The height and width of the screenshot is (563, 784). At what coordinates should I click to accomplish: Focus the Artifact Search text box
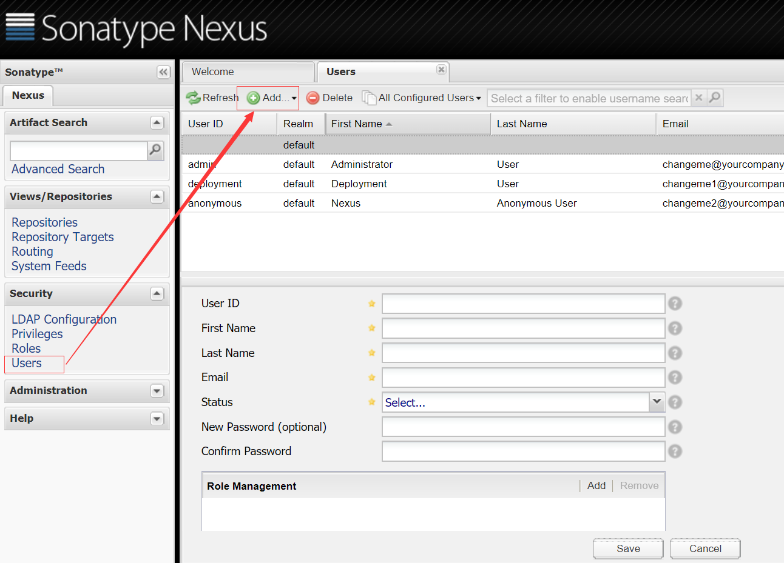(79, 150)
